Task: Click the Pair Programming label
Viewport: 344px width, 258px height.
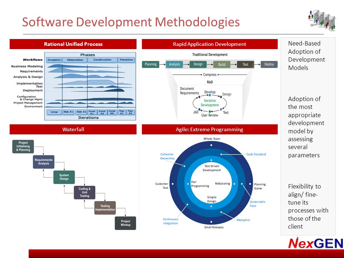Action: coord(200,184)
